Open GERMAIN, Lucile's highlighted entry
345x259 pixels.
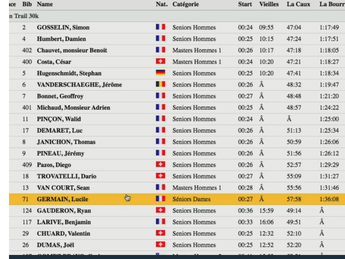62,199
